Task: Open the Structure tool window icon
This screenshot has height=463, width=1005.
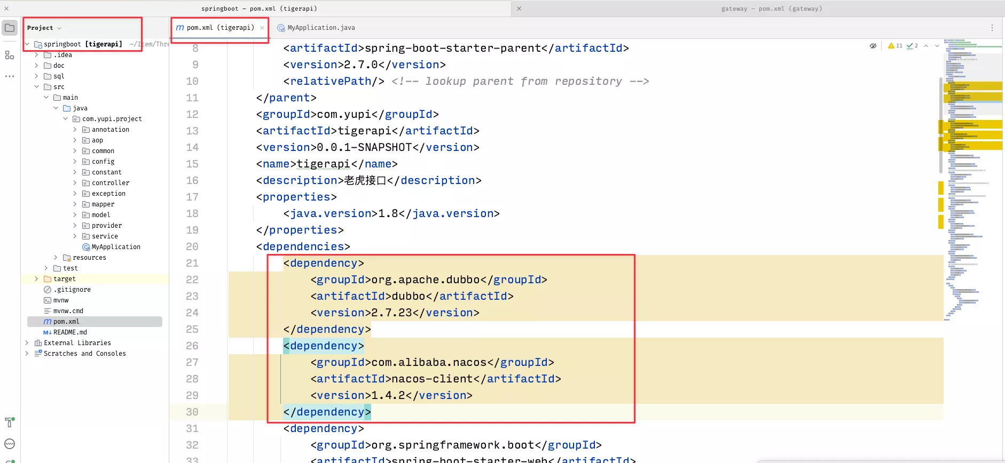Action: click(x=10, y=55)
